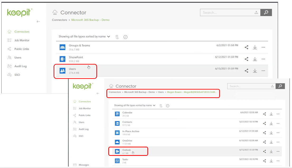Screen dimensions: 292x168
Task: Click the search input field in top window
Action: 227,13
